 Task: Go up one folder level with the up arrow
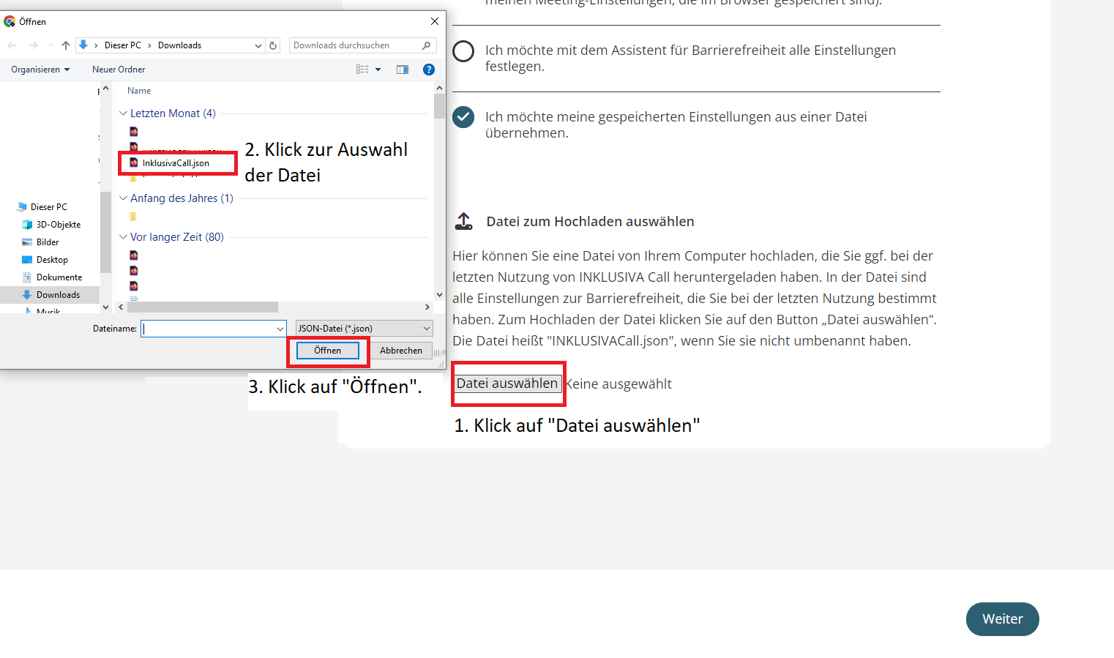[66, 45]
